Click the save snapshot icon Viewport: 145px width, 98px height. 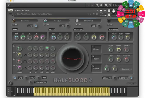click(94, 14)
